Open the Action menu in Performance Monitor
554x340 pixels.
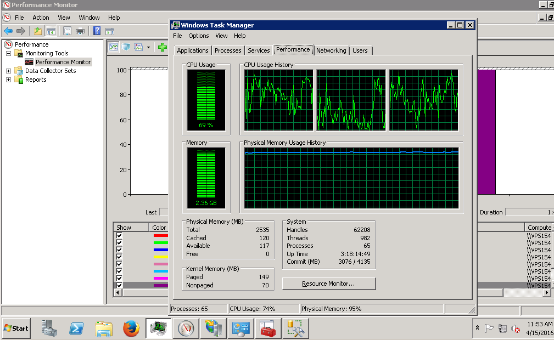pyautogui.click(x=41, y=18)
